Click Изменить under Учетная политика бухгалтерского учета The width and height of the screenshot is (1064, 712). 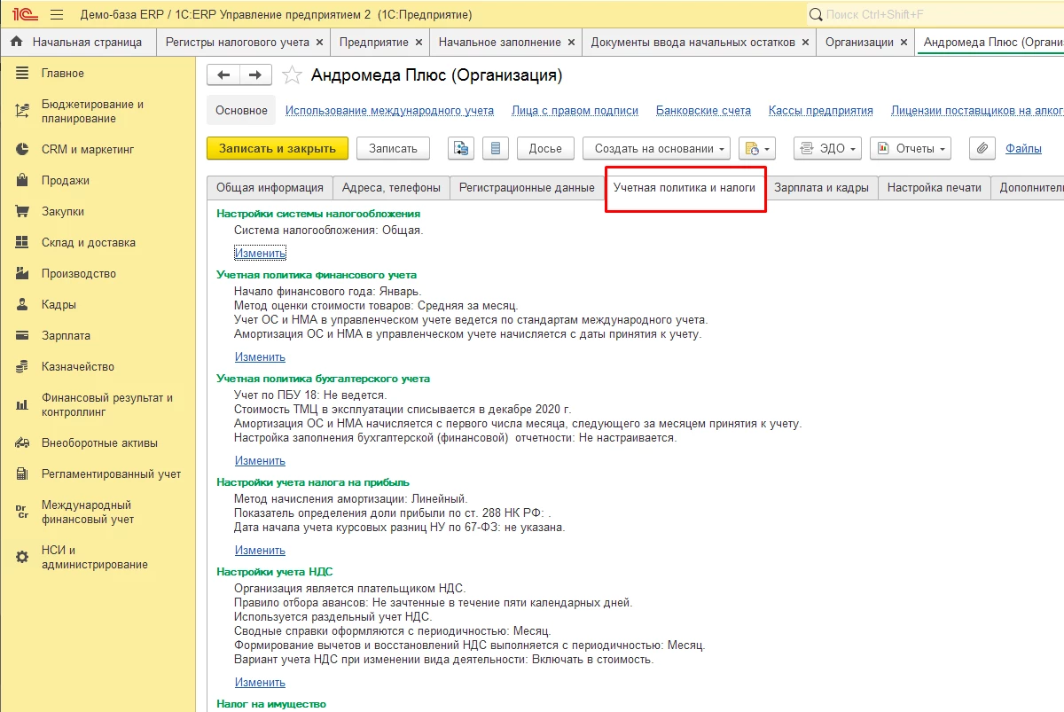pyautogui.click(x=260, y=460)
